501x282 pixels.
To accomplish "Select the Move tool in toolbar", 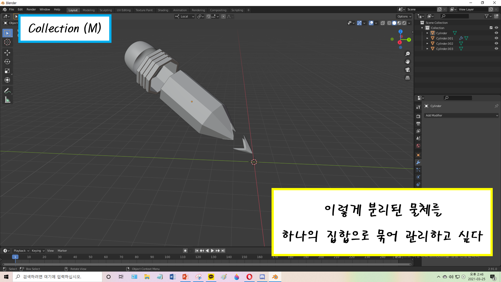I will tap(7, 53).
